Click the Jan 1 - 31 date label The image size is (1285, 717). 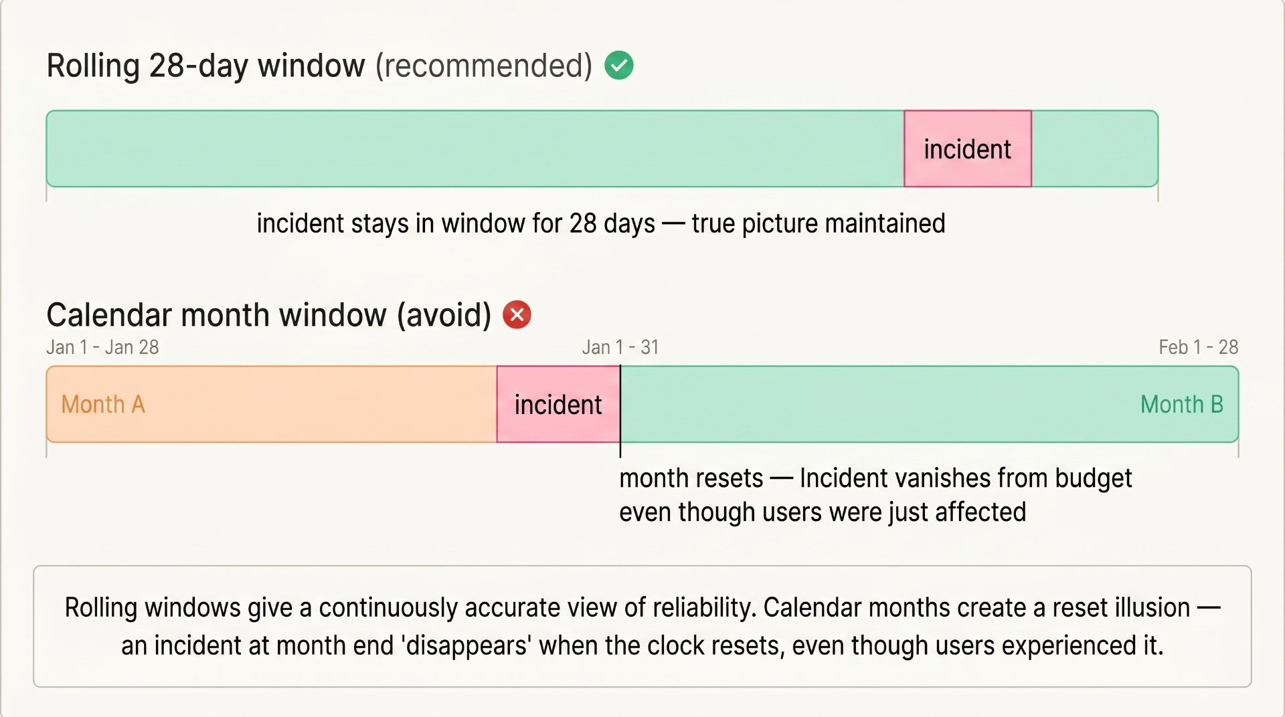click(620, 347)
